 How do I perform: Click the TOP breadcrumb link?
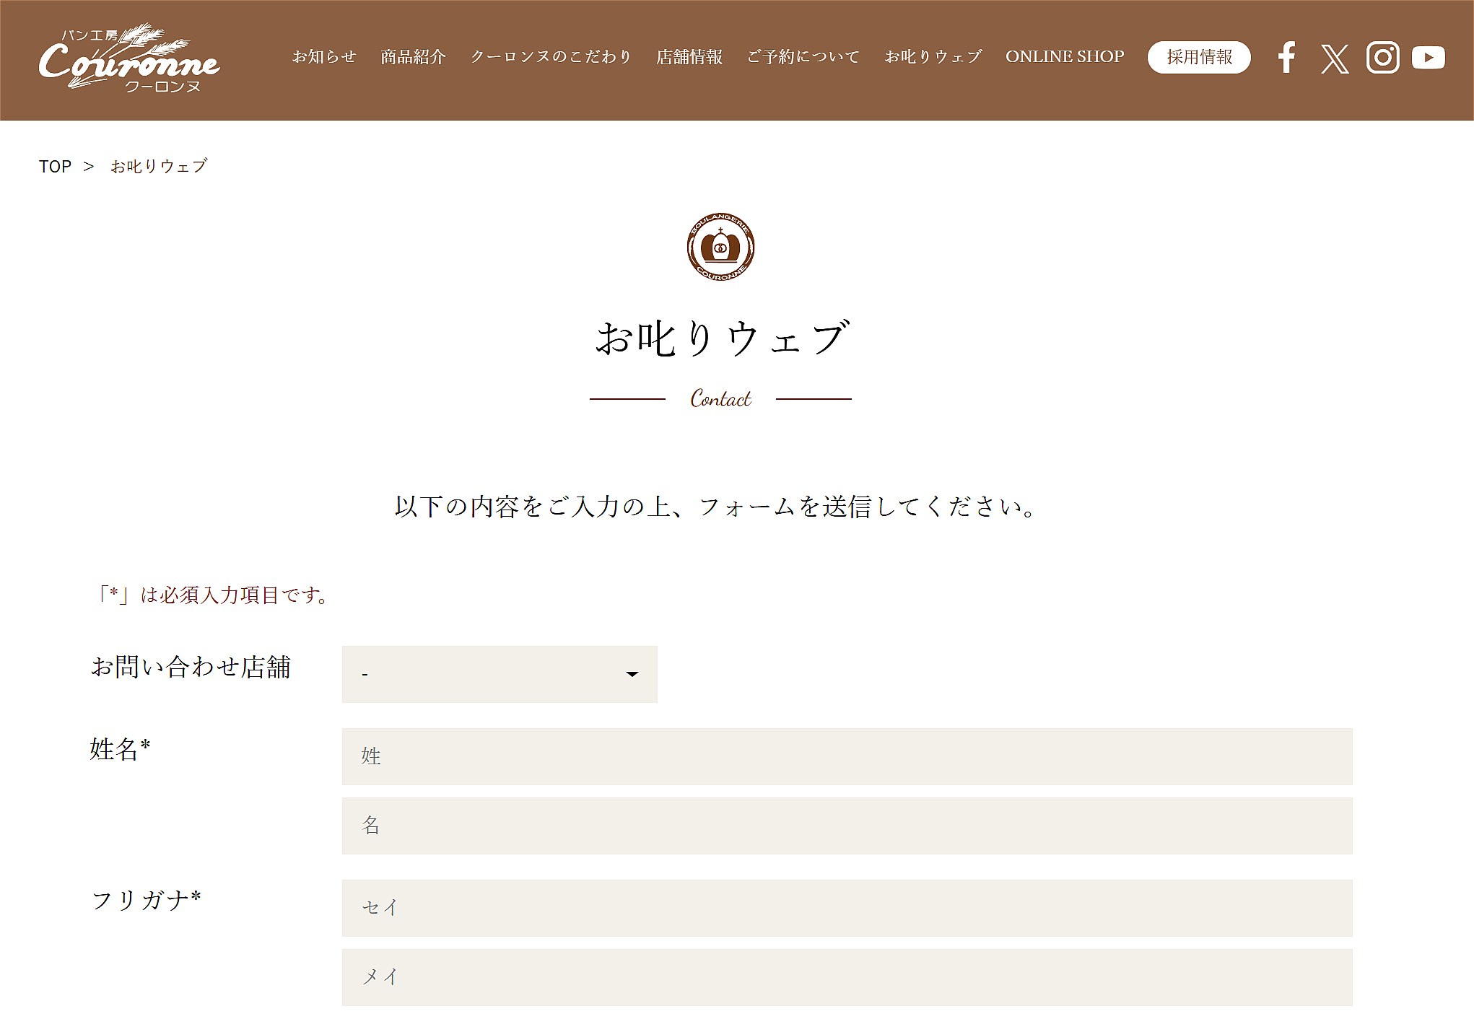(x=55, y=167)
